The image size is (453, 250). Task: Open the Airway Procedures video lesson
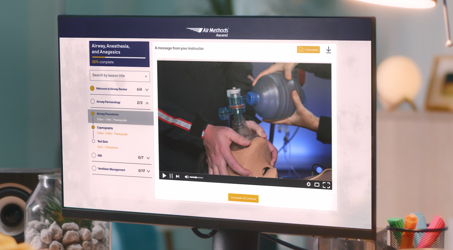point(121,117)
